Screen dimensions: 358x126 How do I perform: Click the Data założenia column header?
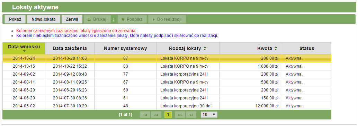70,48
